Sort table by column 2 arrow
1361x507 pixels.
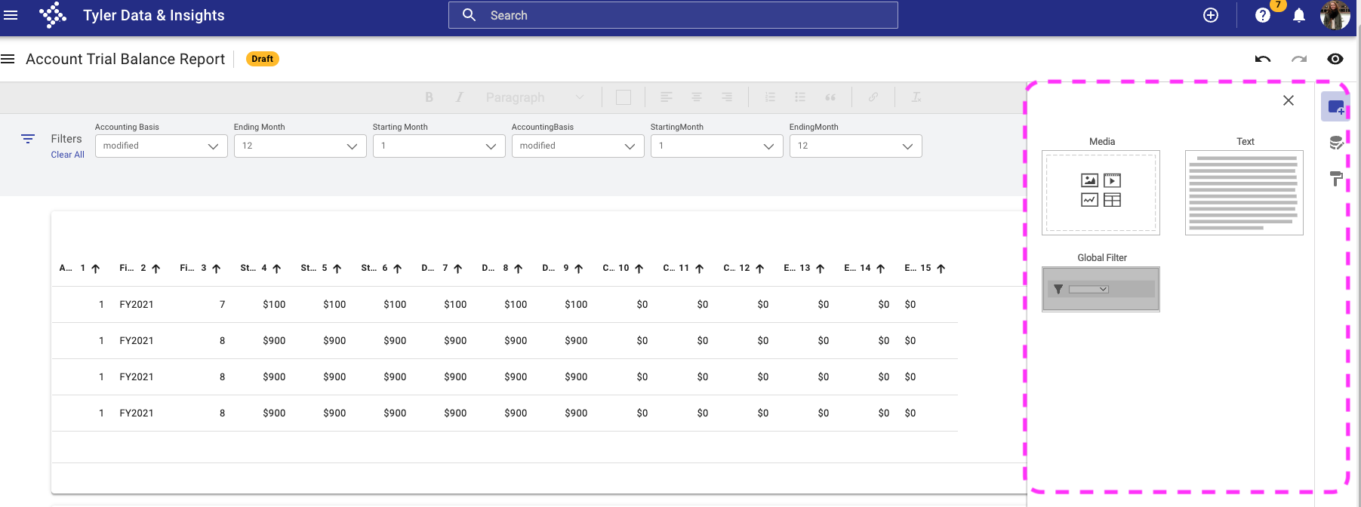point(156,269)
